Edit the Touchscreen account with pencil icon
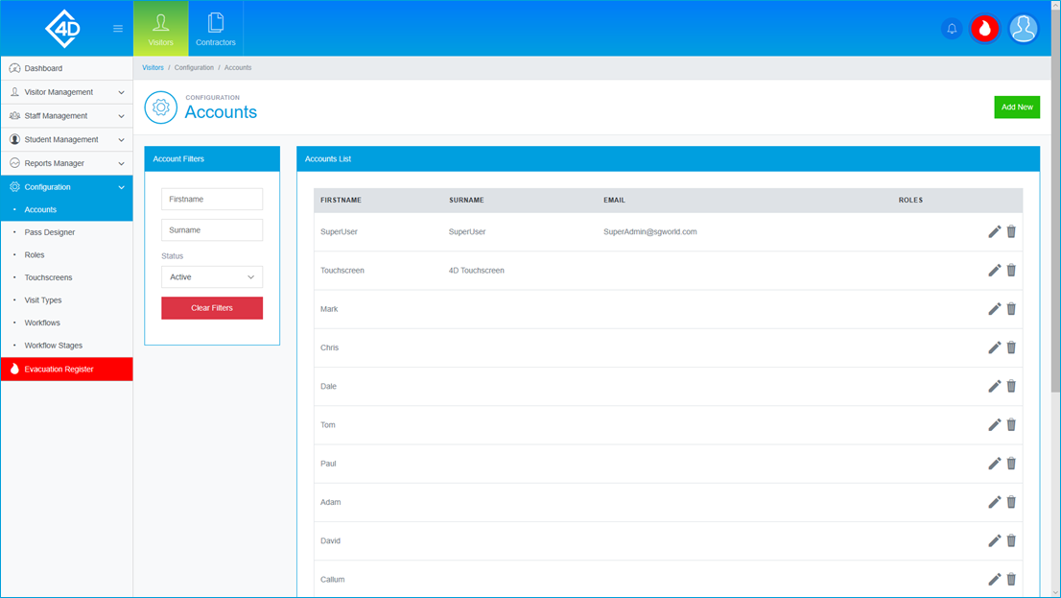1061x598 pixels. tap(994, 271)
